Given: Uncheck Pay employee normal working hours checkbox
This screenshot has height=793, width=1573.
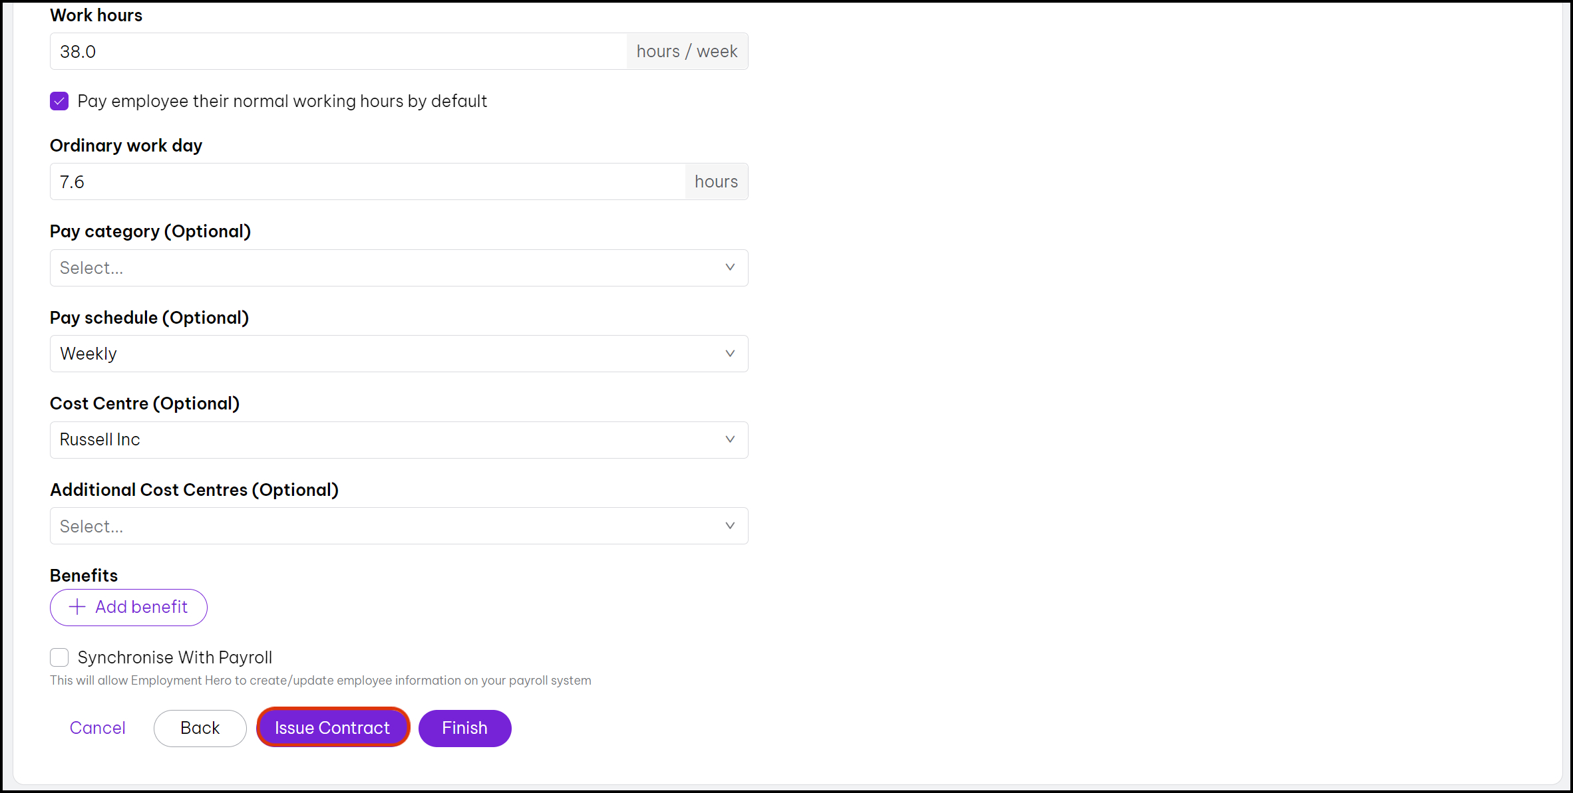Looking at the screenshot, I should click(x=59, y=101).
